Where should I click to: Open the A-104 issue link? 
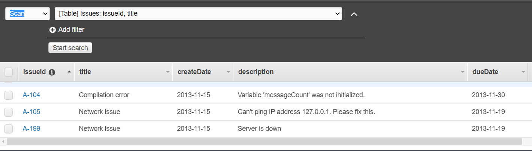pos(31,95)
